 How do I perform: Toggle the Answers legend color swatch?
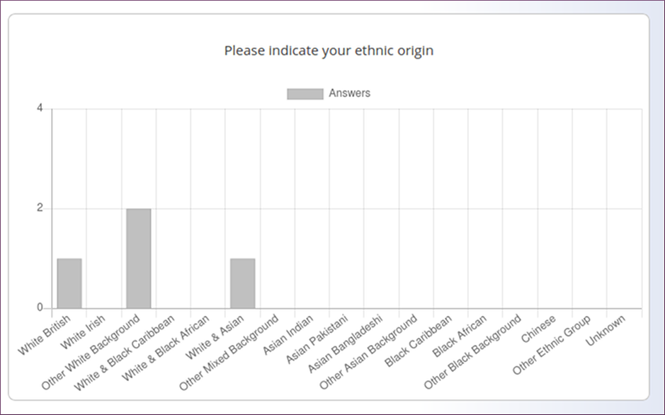tap(305, 93)
